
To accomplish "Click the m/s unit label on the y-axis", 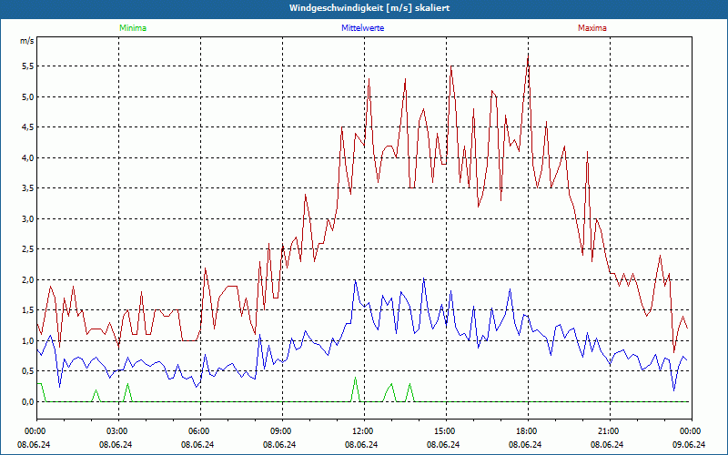I will click(x=26, y=41).
